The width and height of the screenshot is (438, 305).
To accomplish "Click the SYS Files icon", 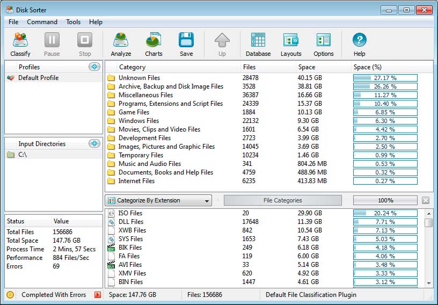I will (112, 239).
